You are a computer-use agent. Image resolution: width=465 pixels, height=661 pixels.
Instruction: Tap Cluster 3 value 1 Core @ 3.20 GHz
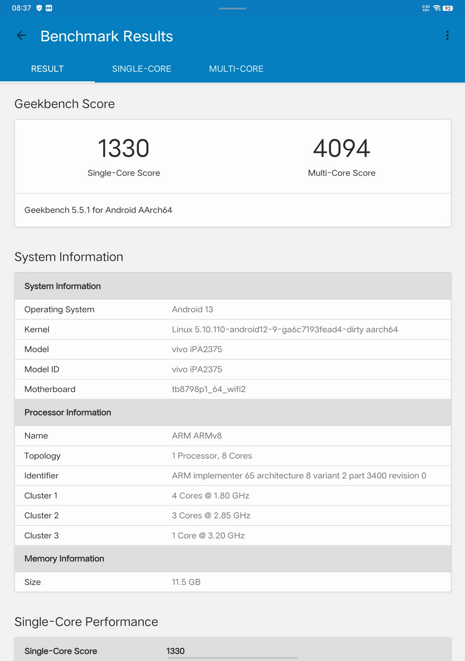click(x=208, y=535)
